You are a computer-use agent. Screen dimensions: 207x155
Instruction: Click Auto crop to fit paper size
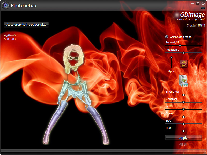coord(26,25)
